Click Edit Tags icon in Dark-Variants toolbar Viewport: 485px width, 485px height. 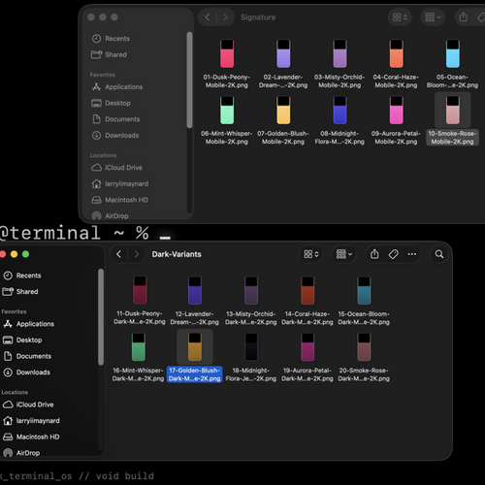(x=393, y=254)
